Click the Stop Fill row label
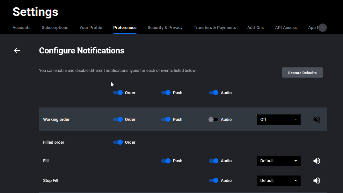This screenshot has width=343, height=193. click(51, 181)
